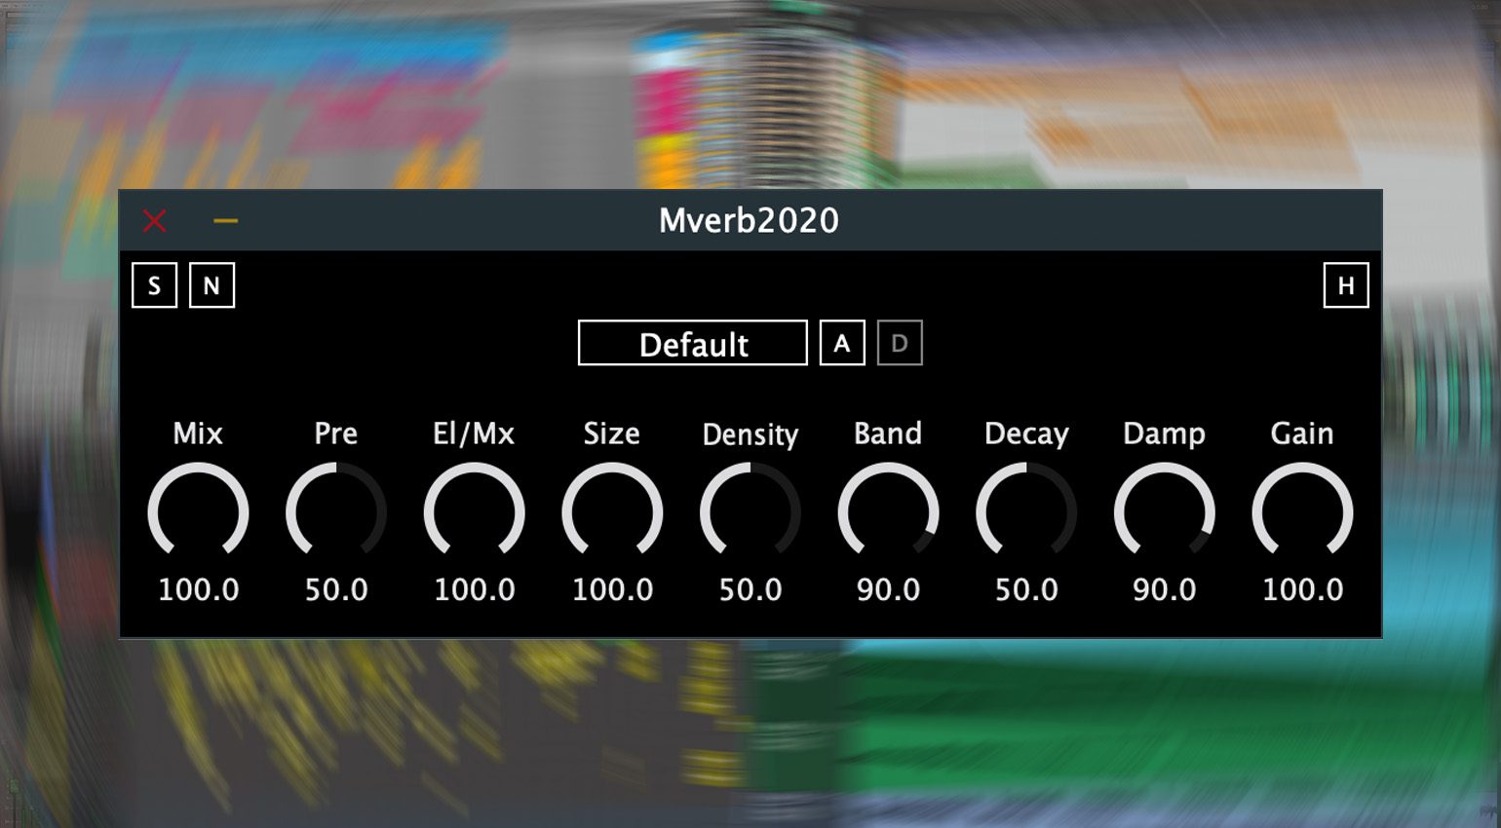Click the Pre label
The height and width of the screenshot is (828, 1501).
(x=336, y=433)
